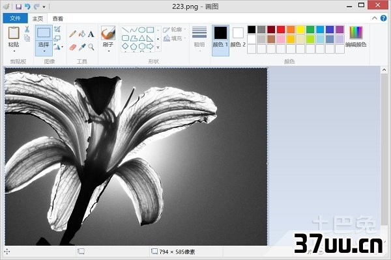The height and width of the screenshot is (260, 391).
Task: Choose the diamond shape
Action: click(x=125, y=46)
